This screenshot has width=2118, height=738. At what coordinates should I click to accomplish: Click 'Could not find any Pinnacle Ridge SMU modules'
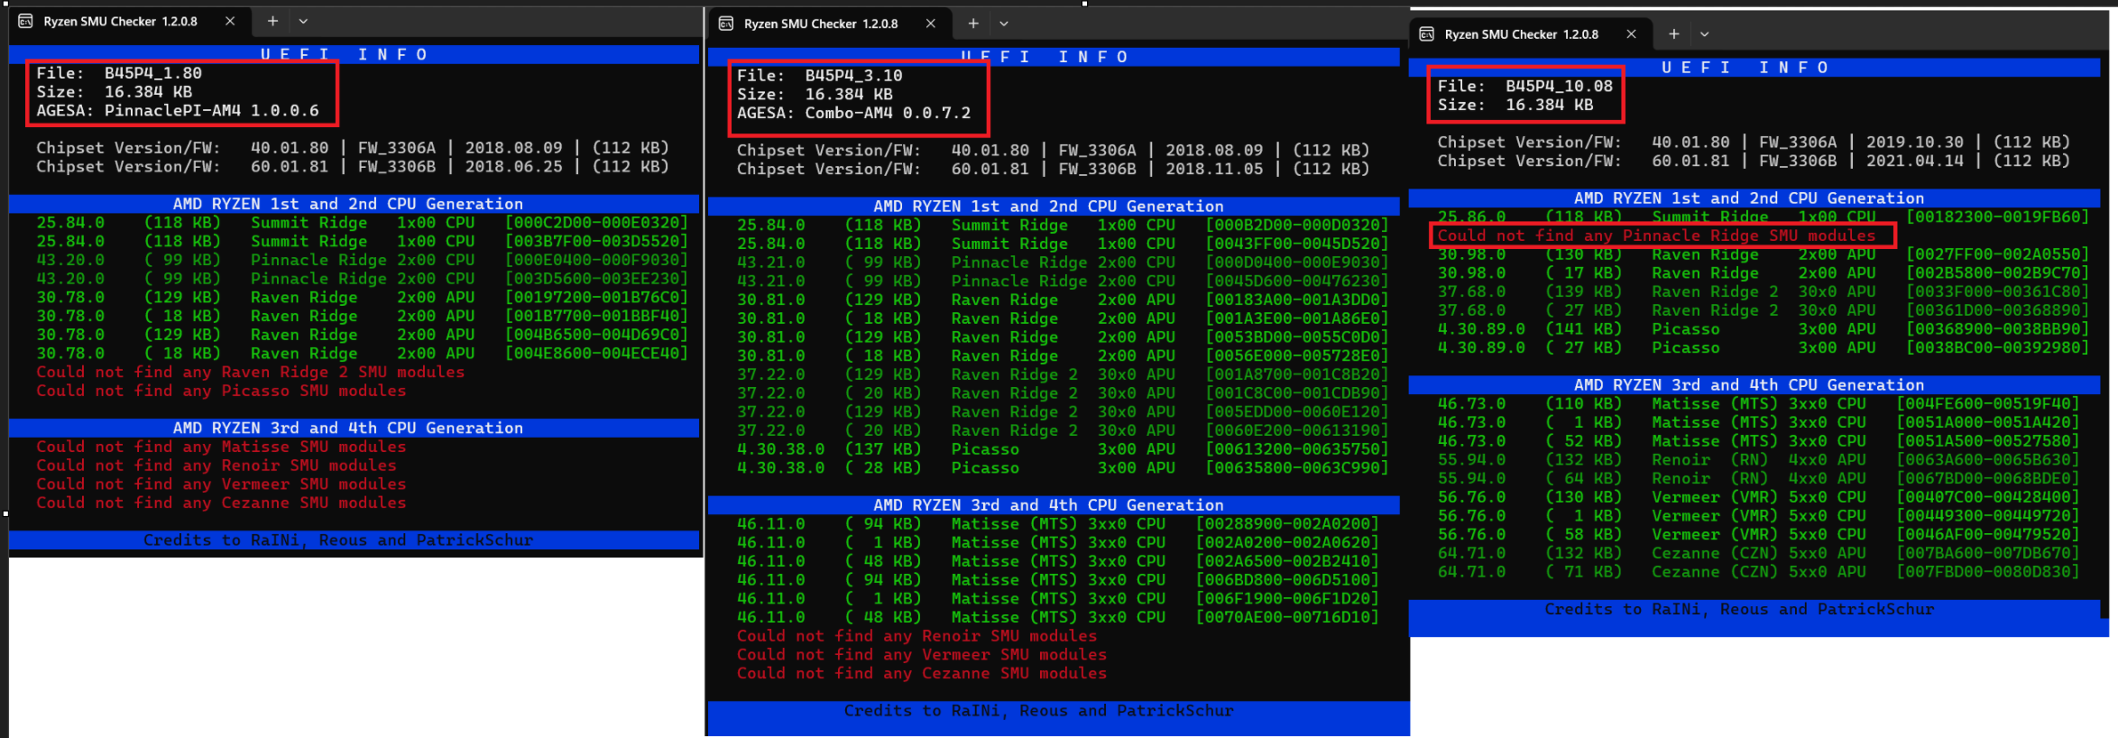[x=1656, y=236]
